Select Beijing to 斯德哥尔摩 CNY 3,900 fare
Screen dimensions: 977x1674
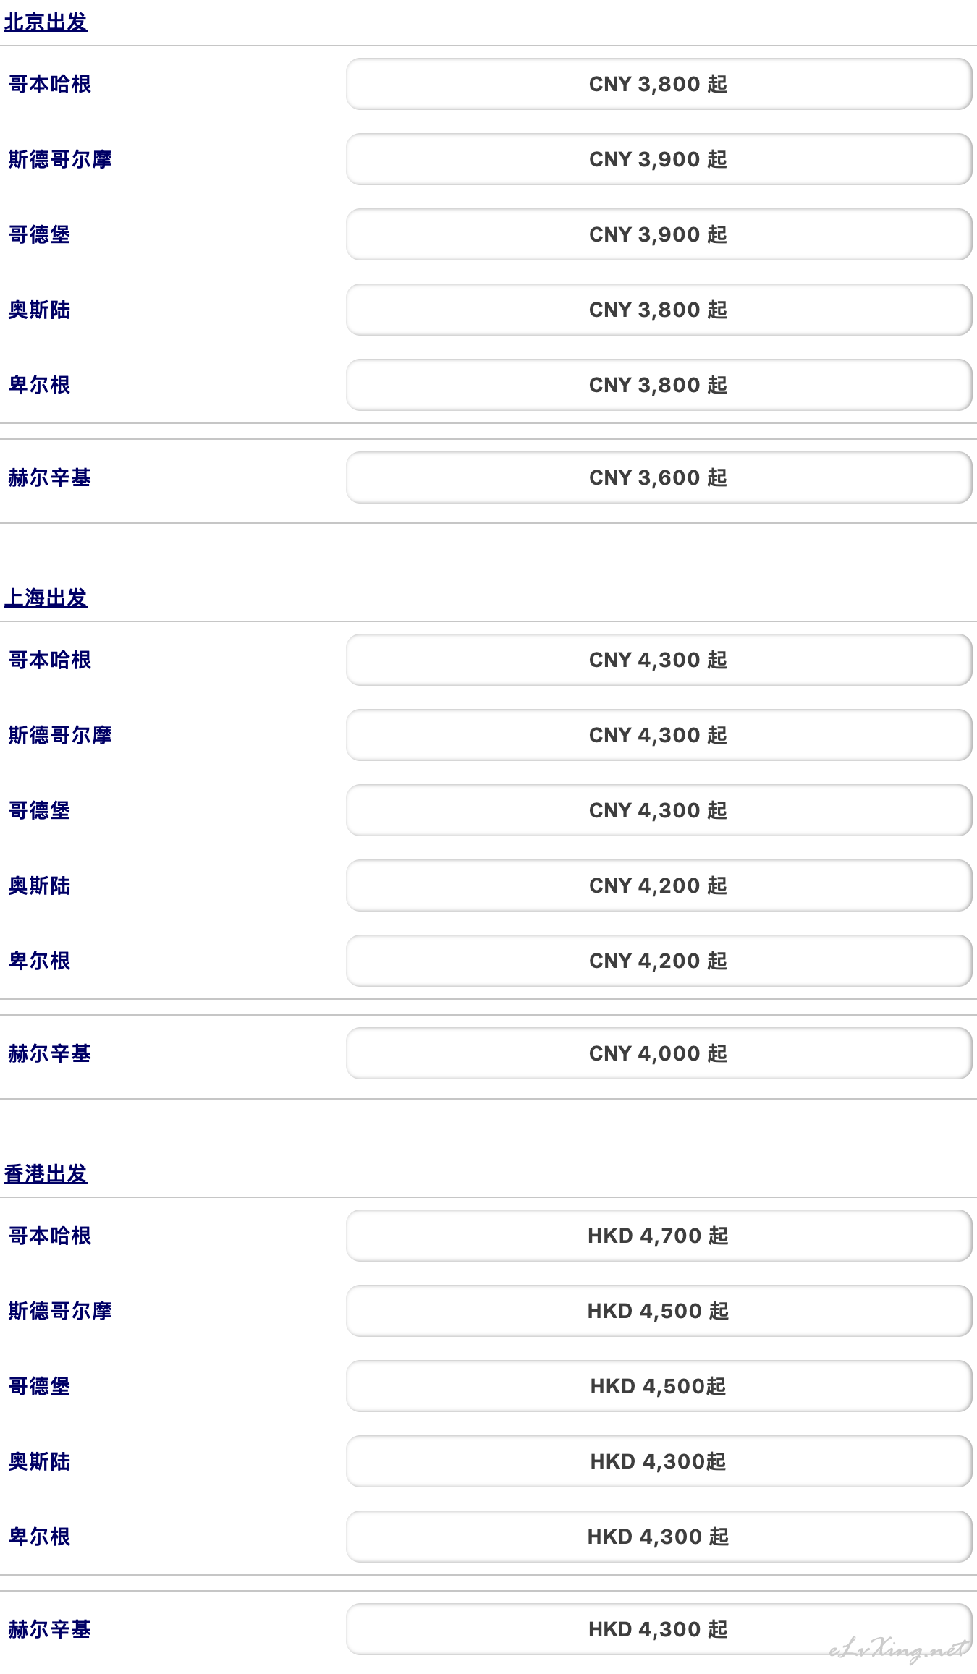click(659, 159)
